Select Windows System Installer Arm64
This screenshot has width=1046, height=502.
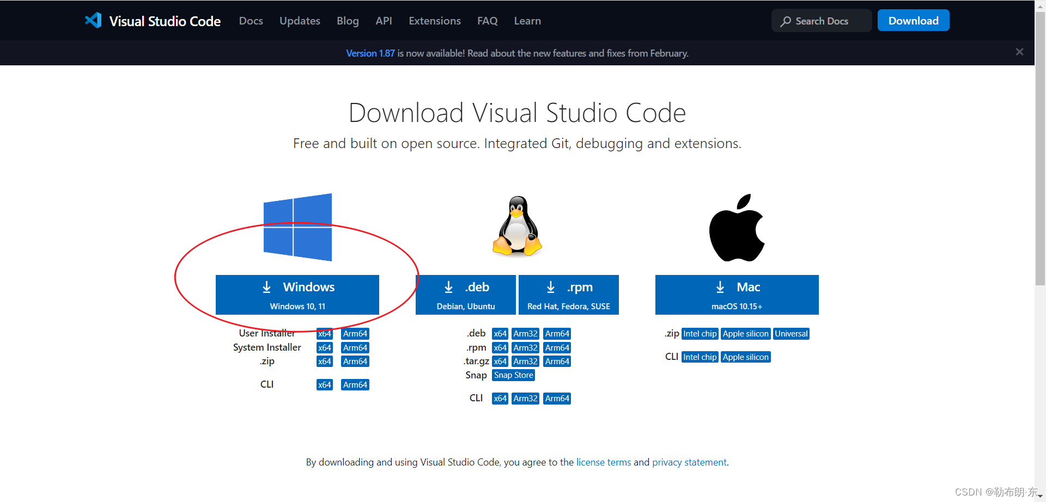tap(355, 348)
